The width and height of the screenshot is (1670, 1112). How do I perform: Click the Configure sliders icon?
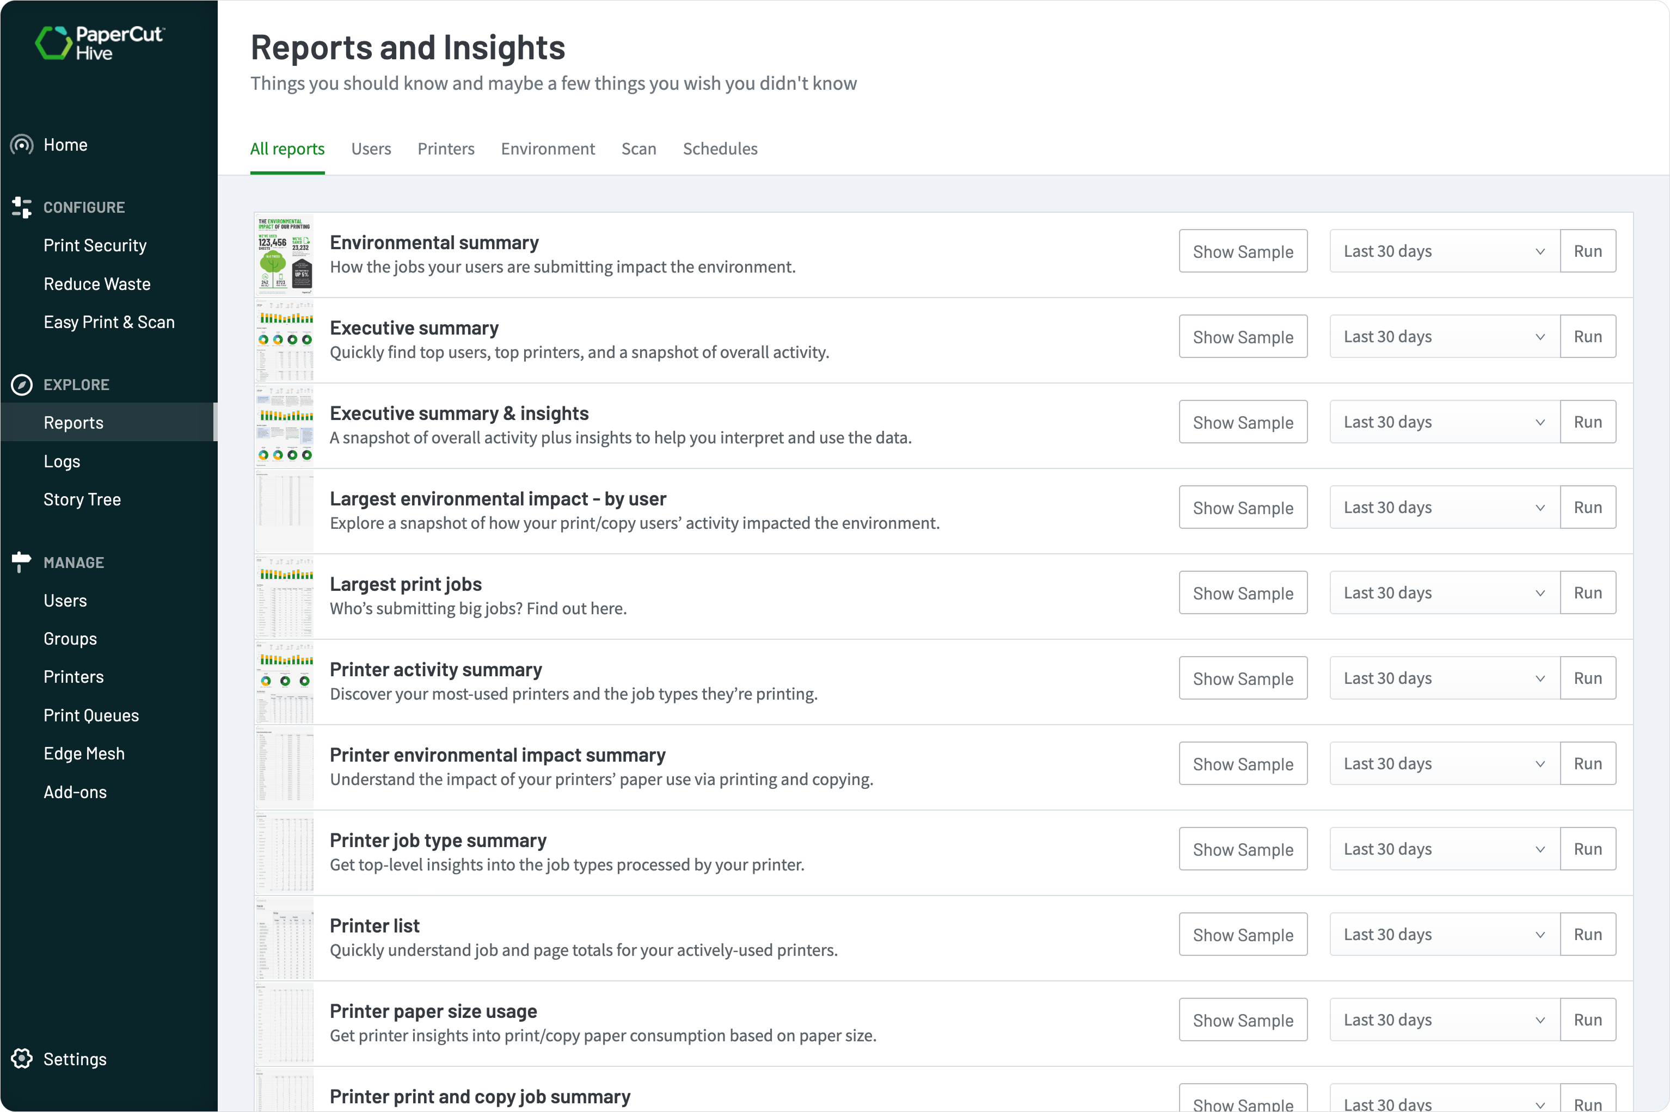point(22,207)
